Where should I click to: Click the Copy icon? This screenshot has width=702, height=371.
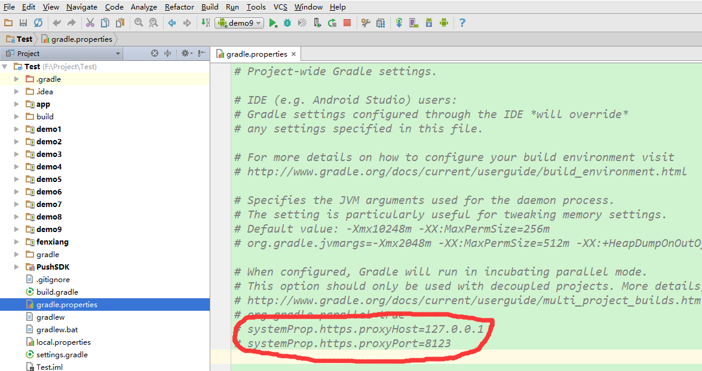tap(105, 23)
